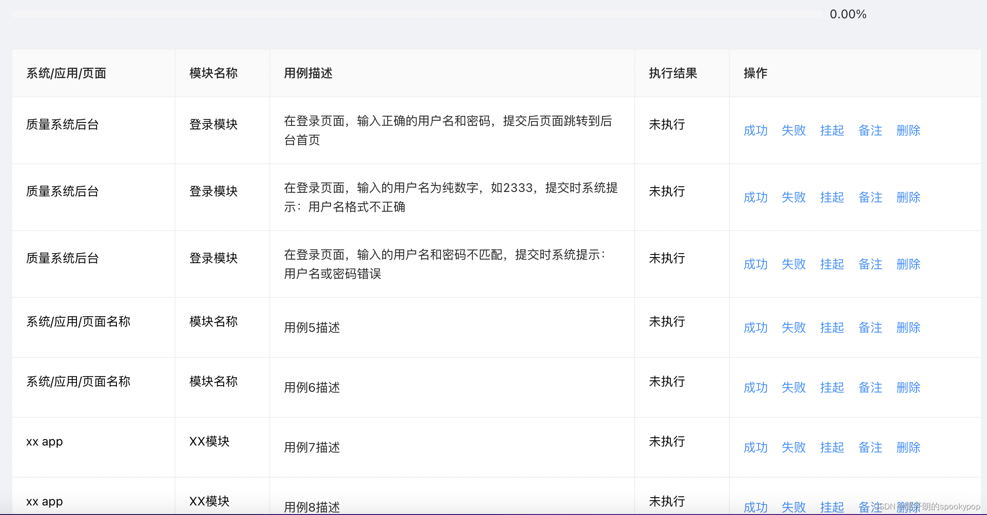Click 备注 on the pure-digit username row

870,197
